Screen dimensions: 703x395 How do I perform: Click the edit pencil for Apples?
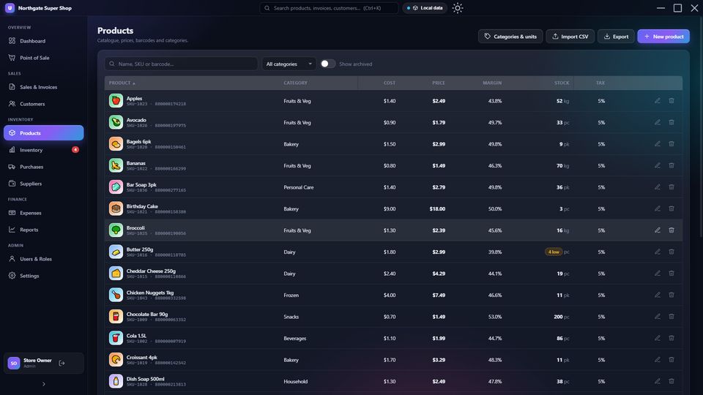tap(658, 101)
